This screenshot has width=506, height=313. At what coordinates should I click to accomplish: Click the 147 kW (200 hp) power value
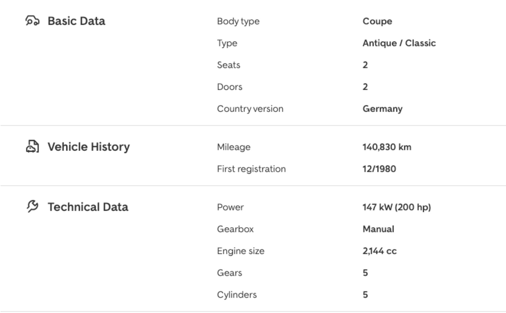(x=396, y=207)
